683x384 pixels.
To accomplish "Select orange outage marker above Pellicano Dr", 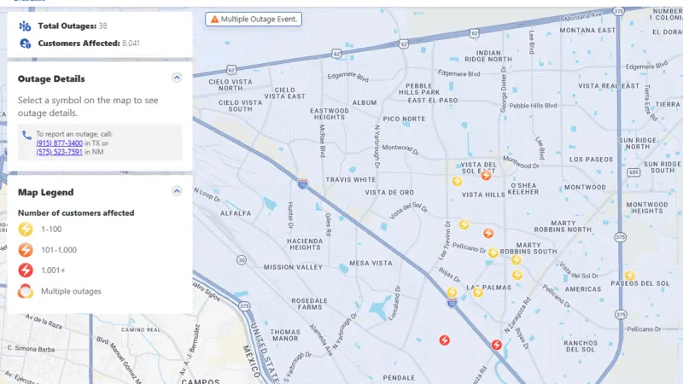I will click(x=488, y=233).
